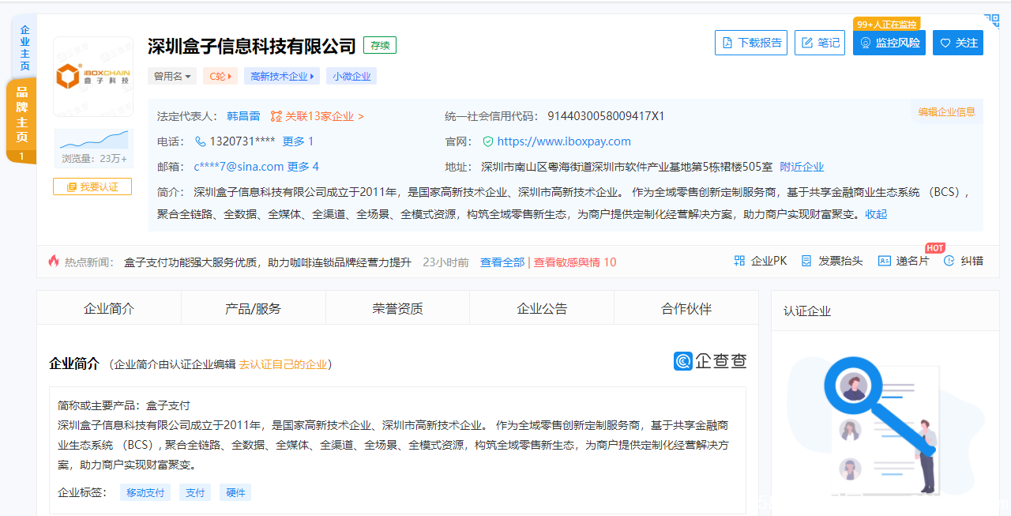Click the 我要认证 certification button

[92, 186]
